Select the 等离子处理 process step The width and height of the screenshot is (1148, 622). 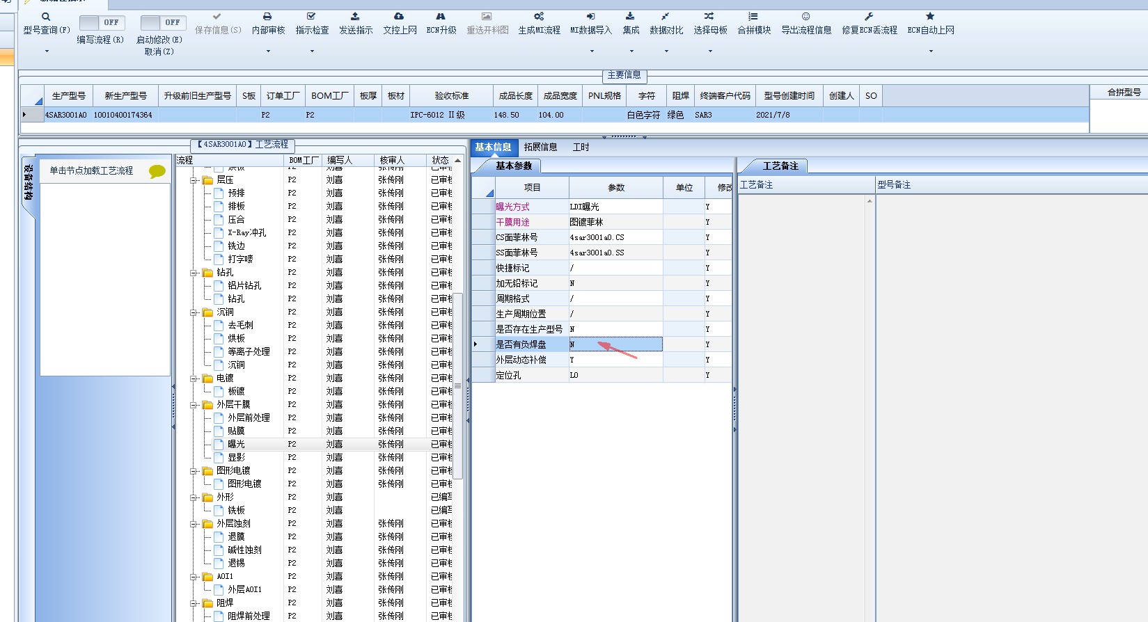pyautogui.click(x=249, y=351)
